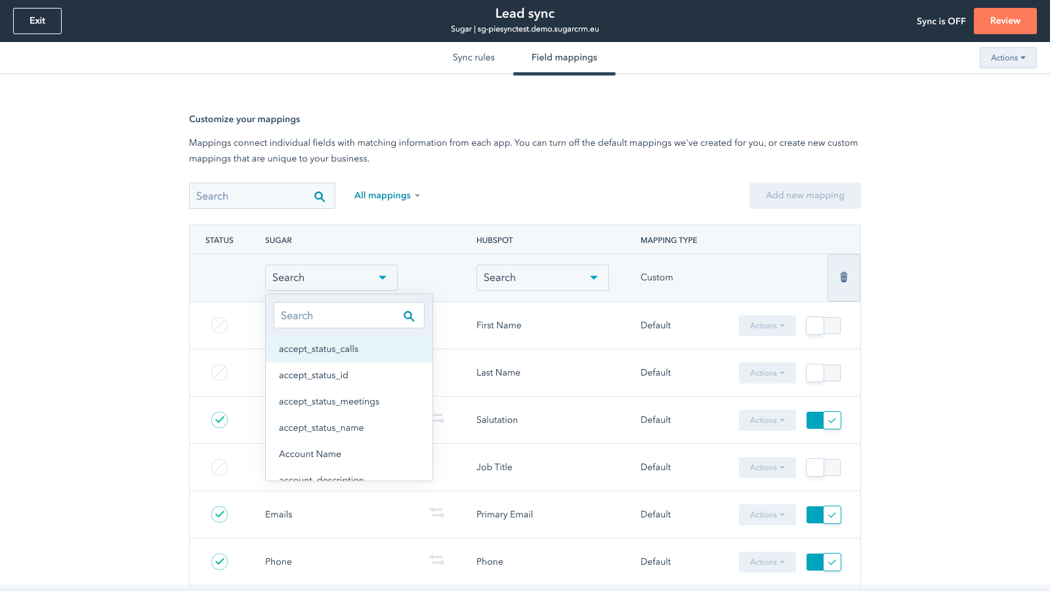Click the green check status icon for Emails
1050x591 pixels.
click(219, 514)
